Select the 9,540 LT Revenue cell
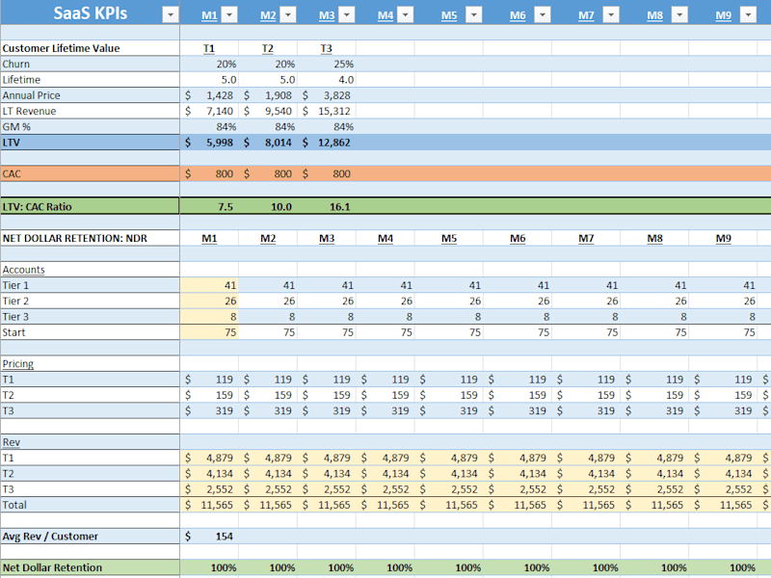 click(x=268, y=111)
